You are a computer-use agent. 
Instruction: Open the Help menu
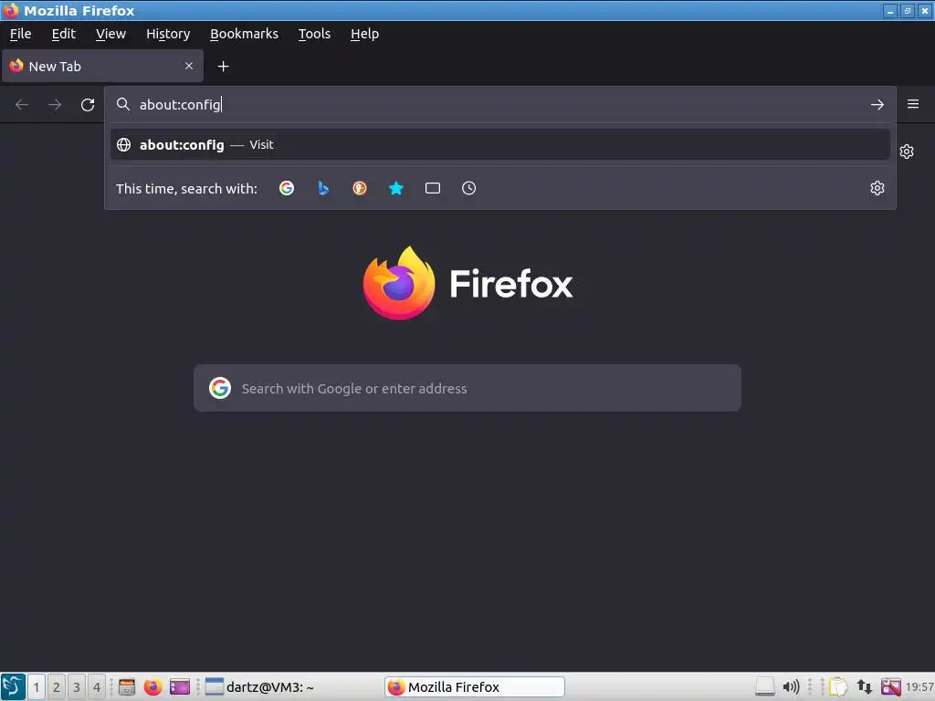(364, 34)
